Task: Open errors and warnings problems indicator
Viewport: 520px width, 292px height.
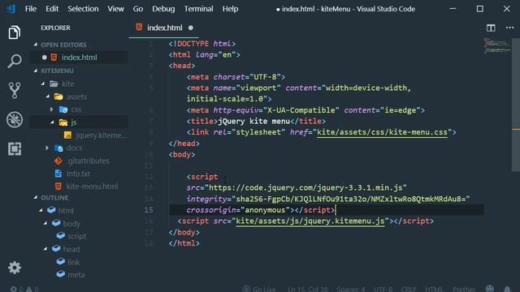Action: pos(24,289)
